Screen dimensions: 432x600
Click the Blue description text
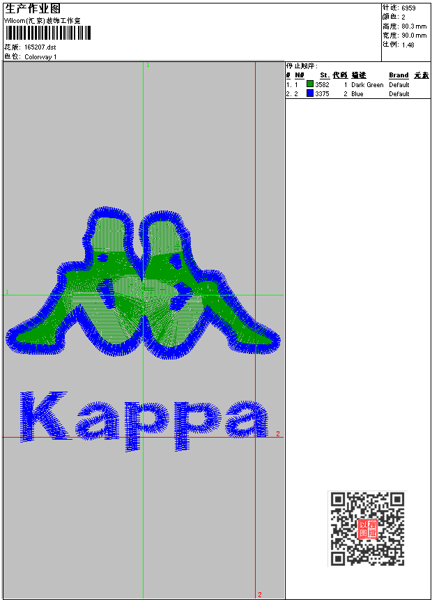(357, 94)
